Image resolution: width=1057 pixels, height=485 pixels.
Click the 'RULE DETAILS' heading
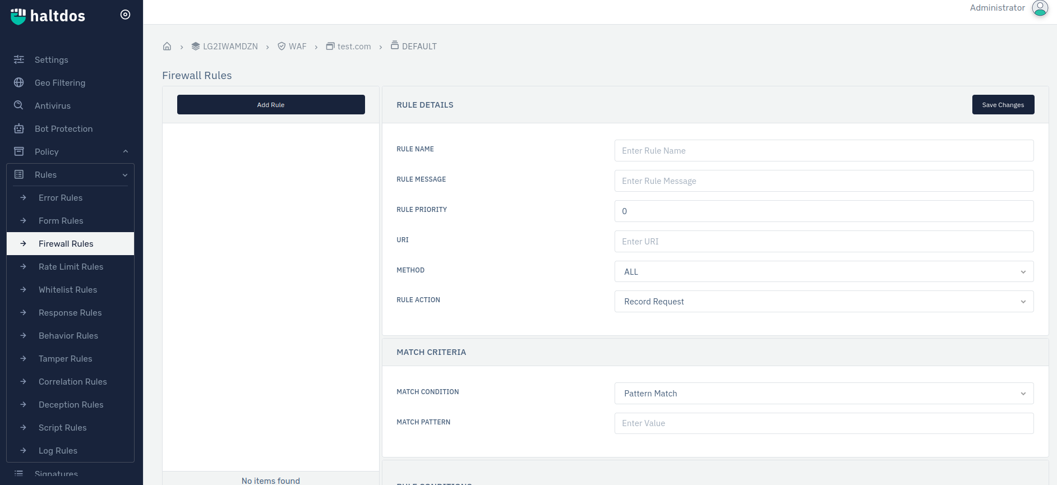pos(425,105)
